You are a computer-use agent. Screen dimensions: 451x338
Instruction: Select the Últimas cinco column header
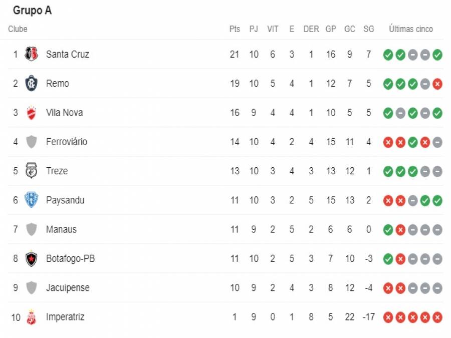click(x=411, y=29)
